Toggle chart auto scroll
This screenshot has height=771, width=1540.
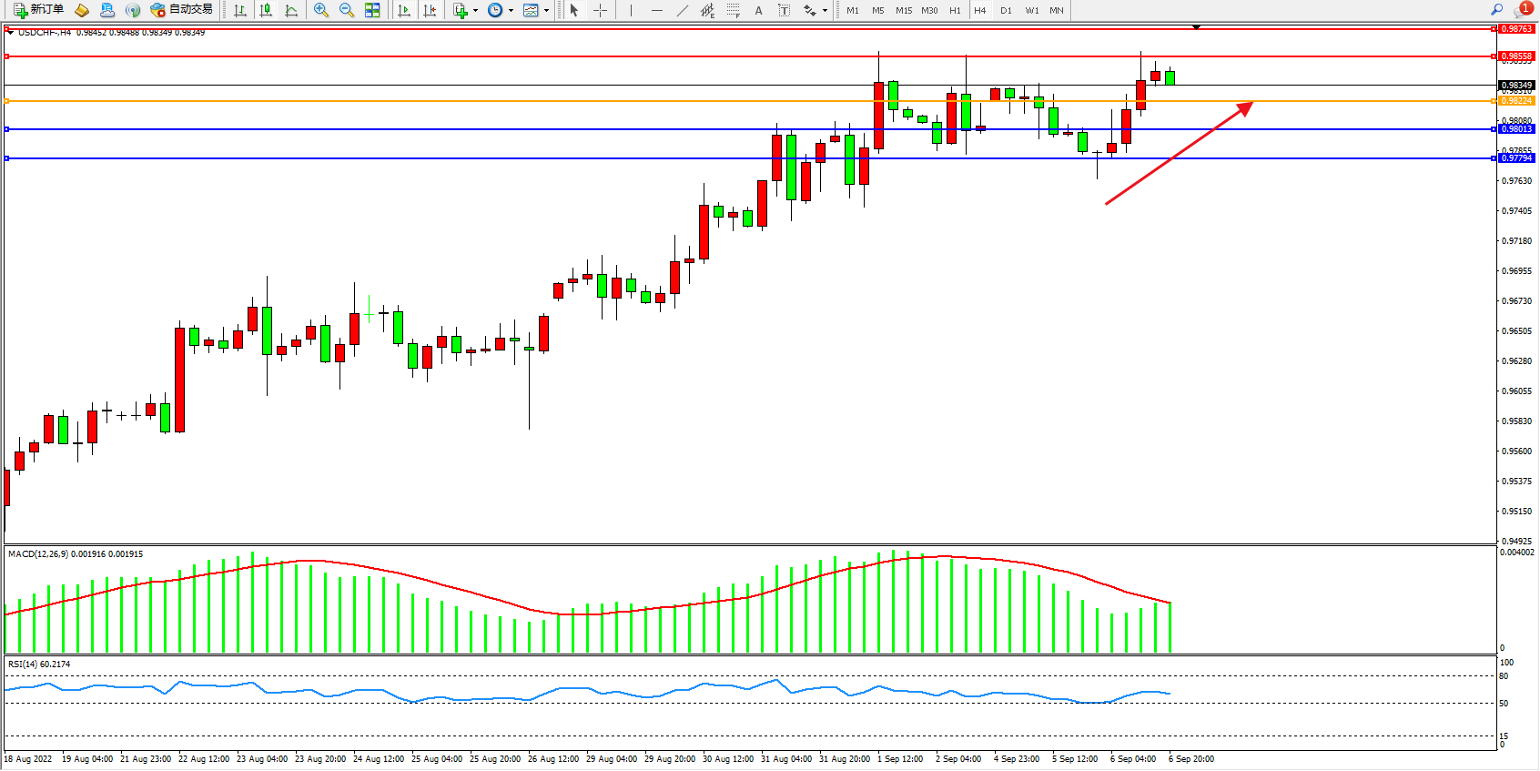click(x=404, y=10)
